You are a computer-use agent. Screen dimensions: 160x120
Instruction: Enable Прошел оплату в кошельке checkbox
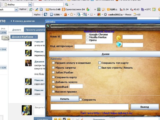(x=53, y=63)
